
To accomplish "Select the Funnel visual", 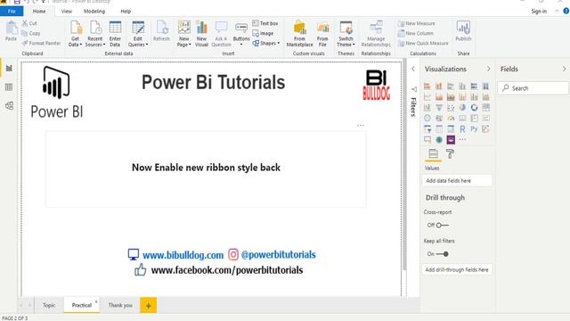I will click(439, 107).
